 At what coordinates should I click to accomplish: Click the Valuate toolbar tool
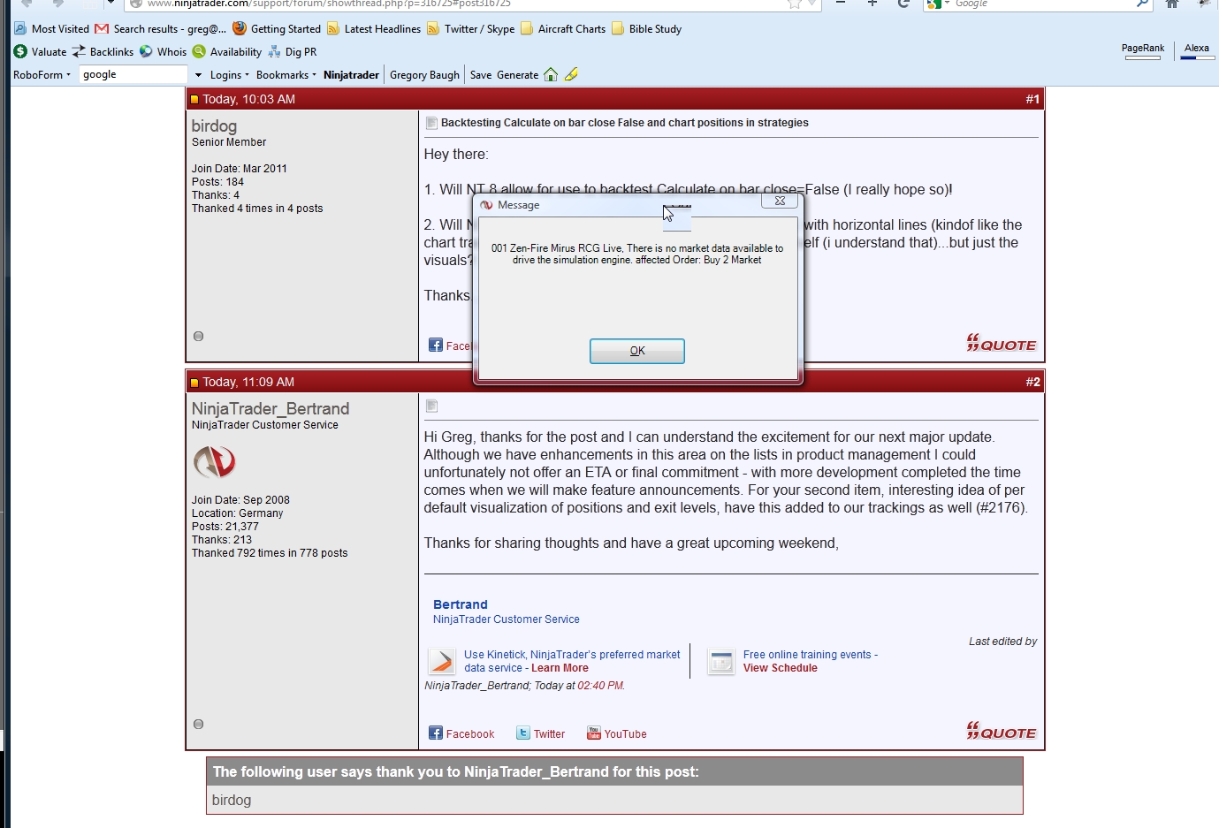point(40,52)
